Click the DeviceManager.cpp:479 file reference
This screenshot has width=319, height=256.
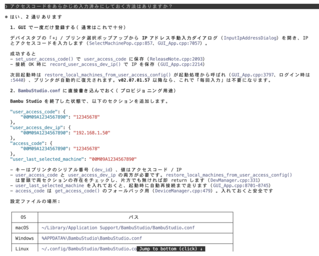[183, 191]
